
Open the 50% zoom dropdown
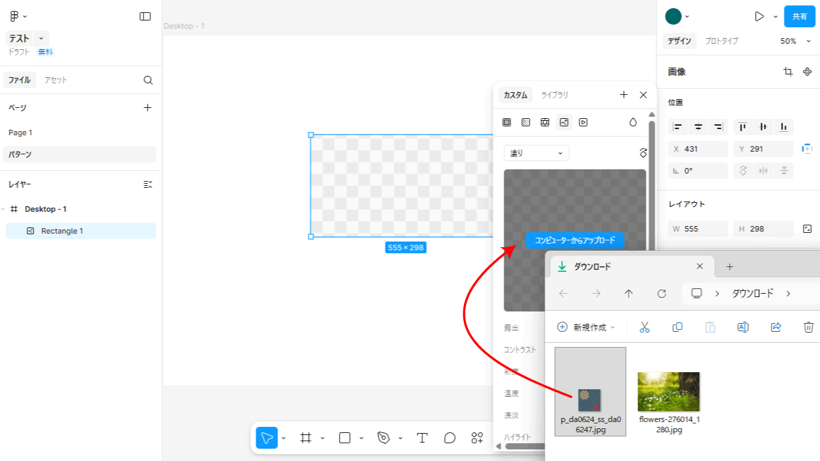(793, 41)
